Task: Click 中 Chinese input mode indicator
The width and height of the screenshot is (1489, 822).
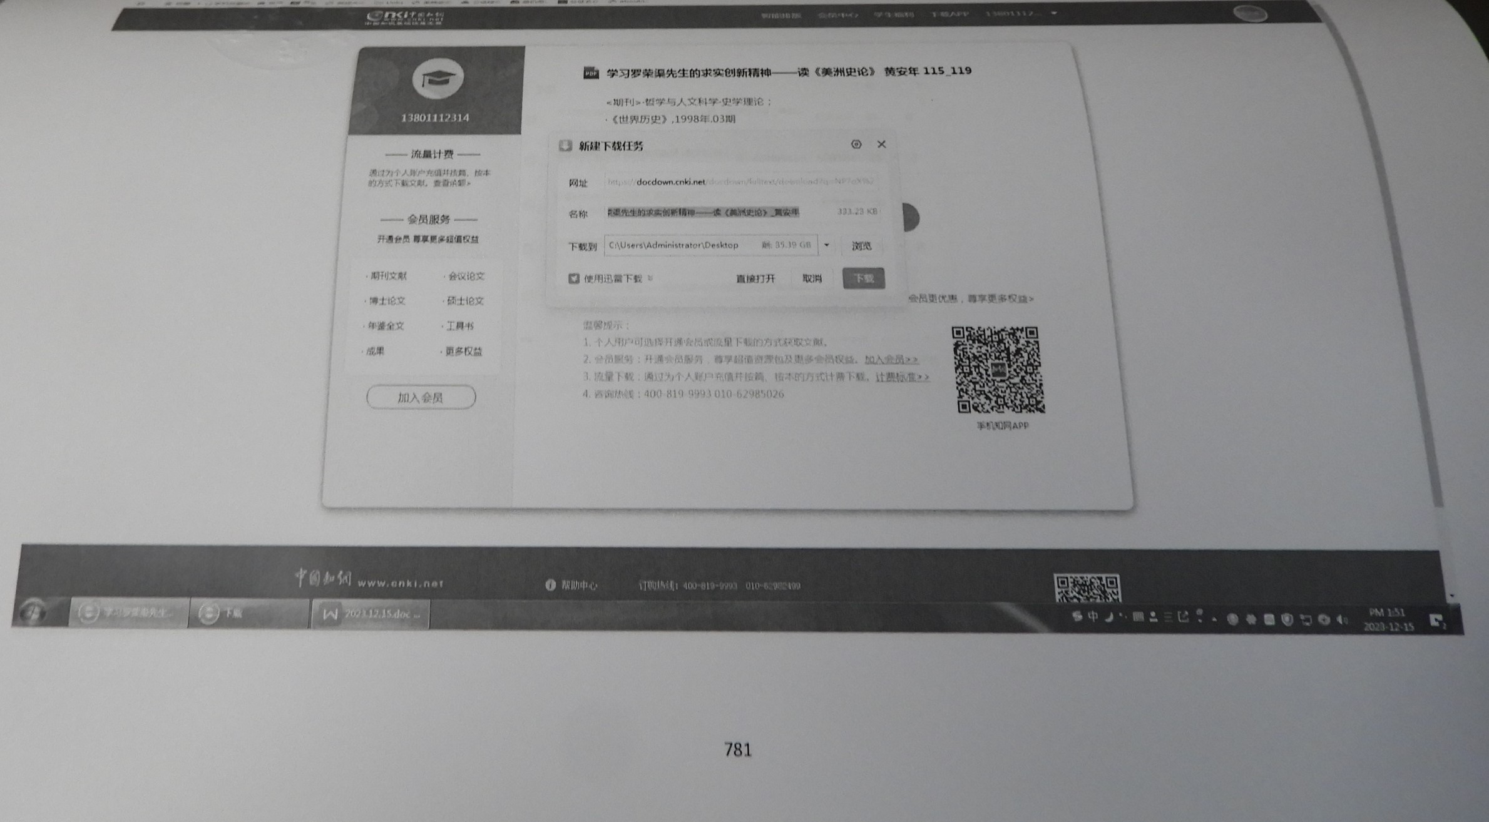Action: click(1093, 616)
